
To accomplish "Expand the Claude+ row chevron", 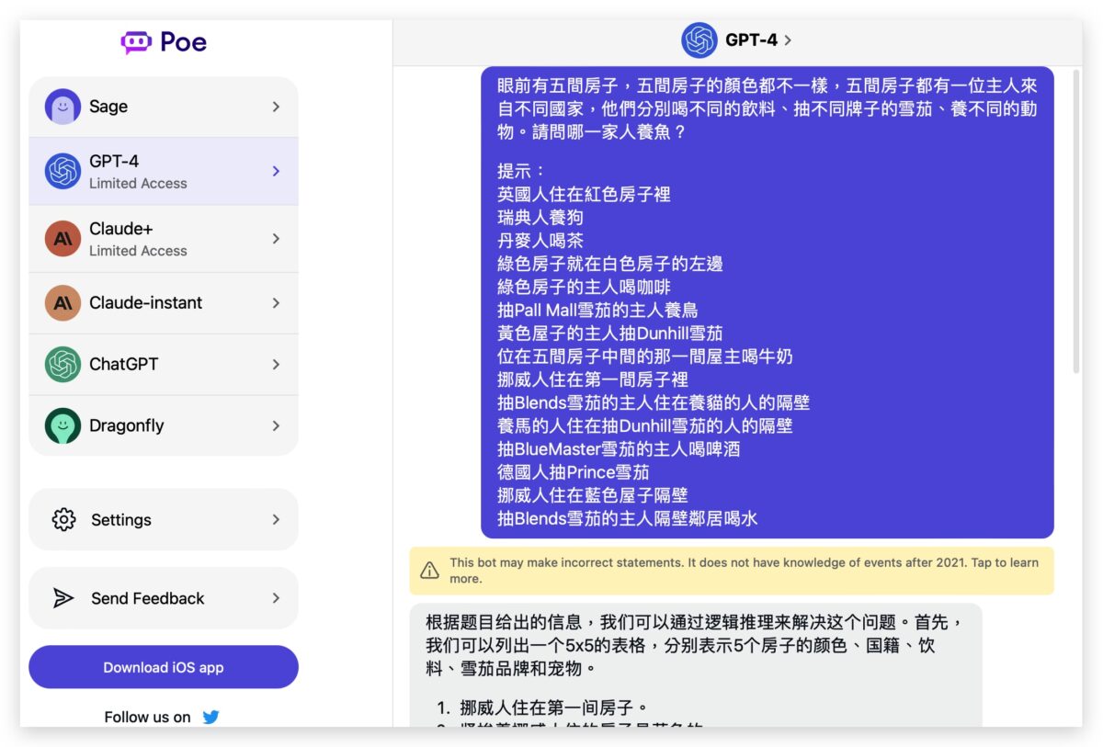I will tap(276, 239).
